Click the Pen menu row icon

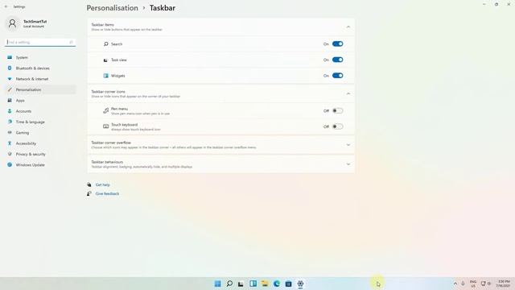105,111
